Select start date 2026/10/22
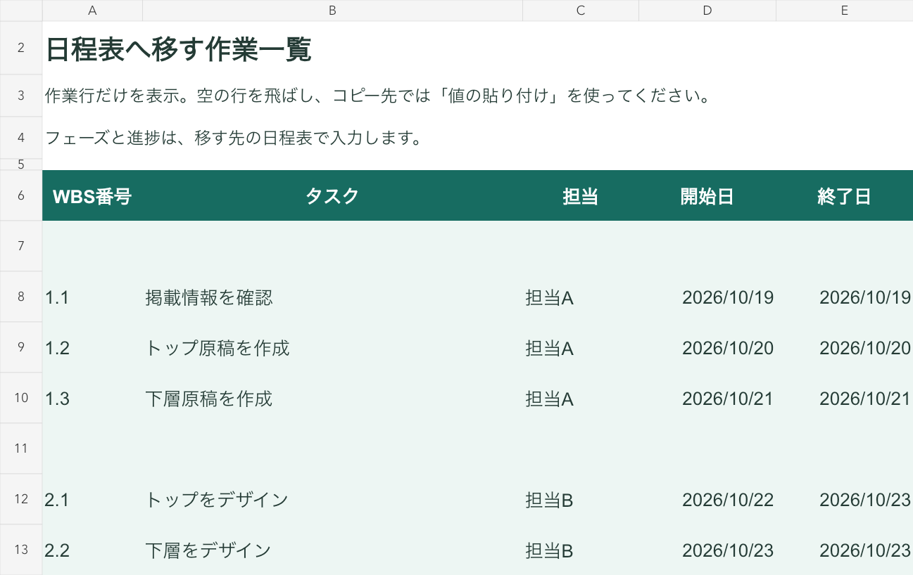This screenshot has height=575, width=913. coord(707,500)
